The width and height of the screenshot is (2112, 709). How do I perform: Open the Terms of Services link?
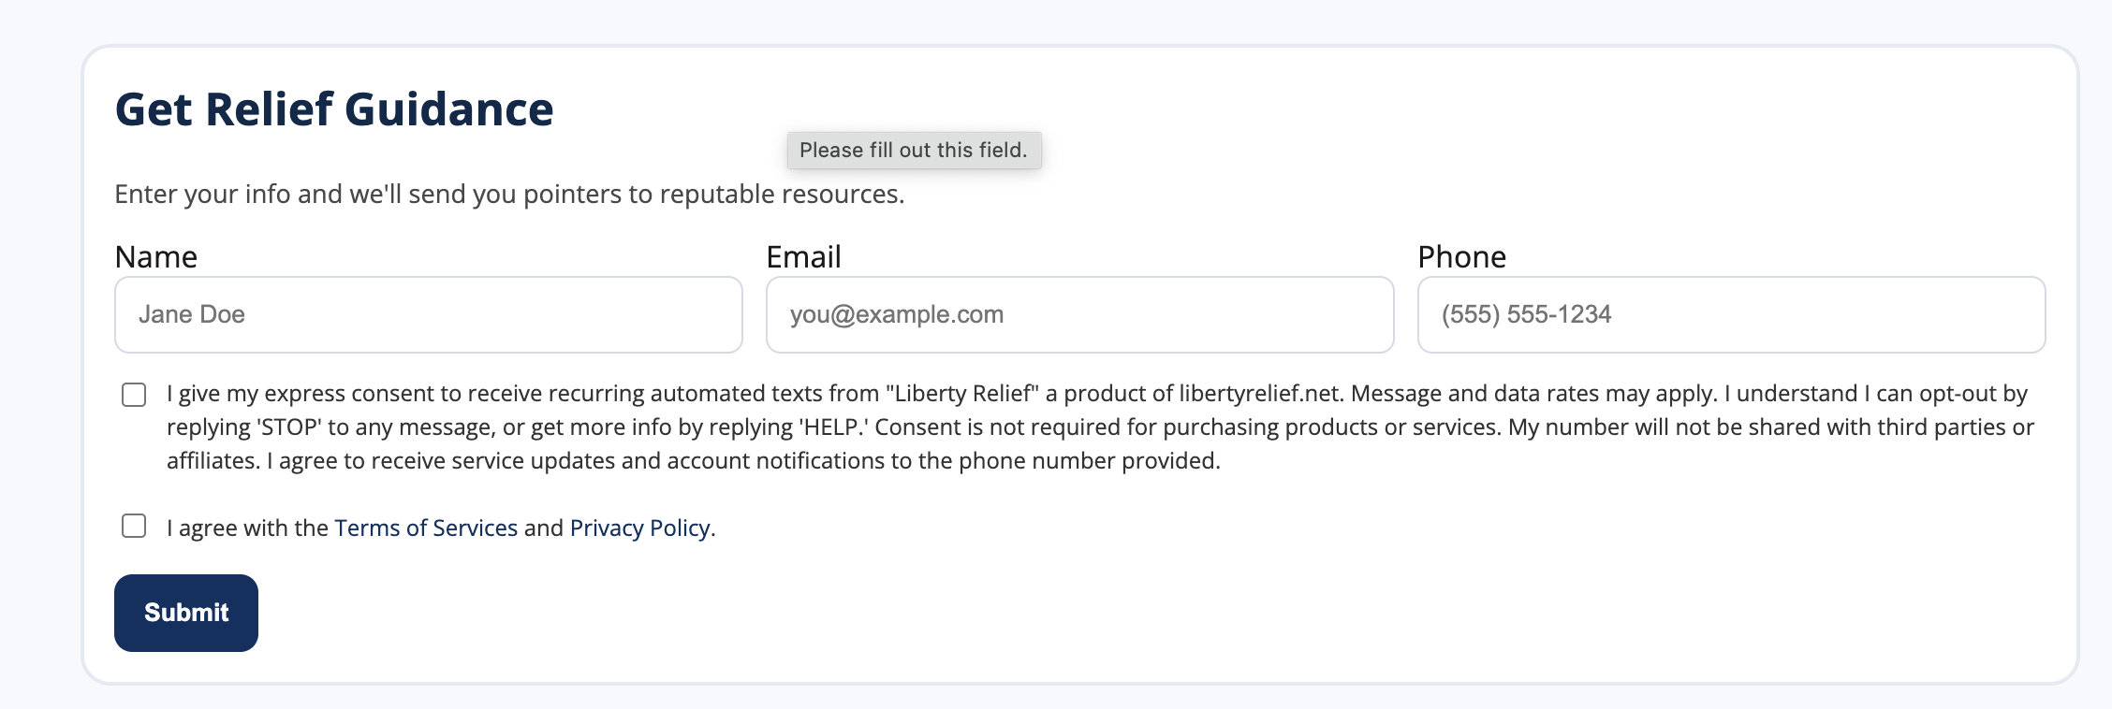pos(426,528)
